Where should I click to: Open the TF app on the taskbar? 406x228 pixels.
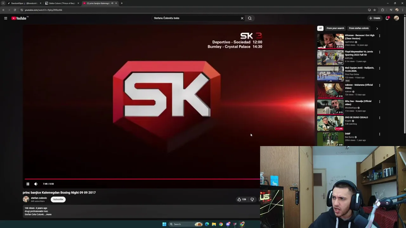235,224
